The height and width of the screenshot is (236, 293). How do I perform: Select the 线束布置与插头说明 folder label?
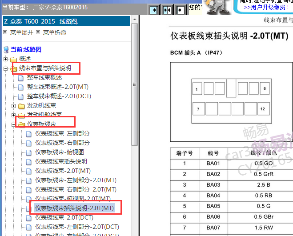click(x=45, y=68)
